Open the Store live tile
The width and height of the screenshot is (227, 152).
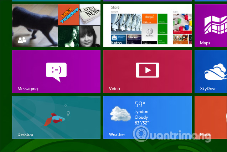click(x=148, y=25)
